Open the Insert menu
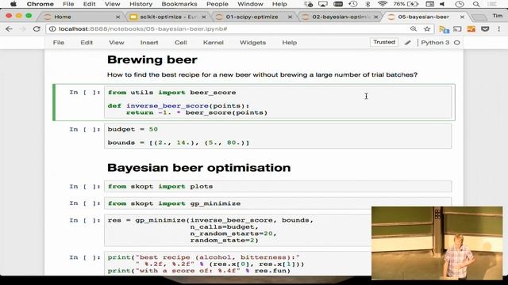The image size is (508, 285). pyautogui.click(x=149, y=43)
